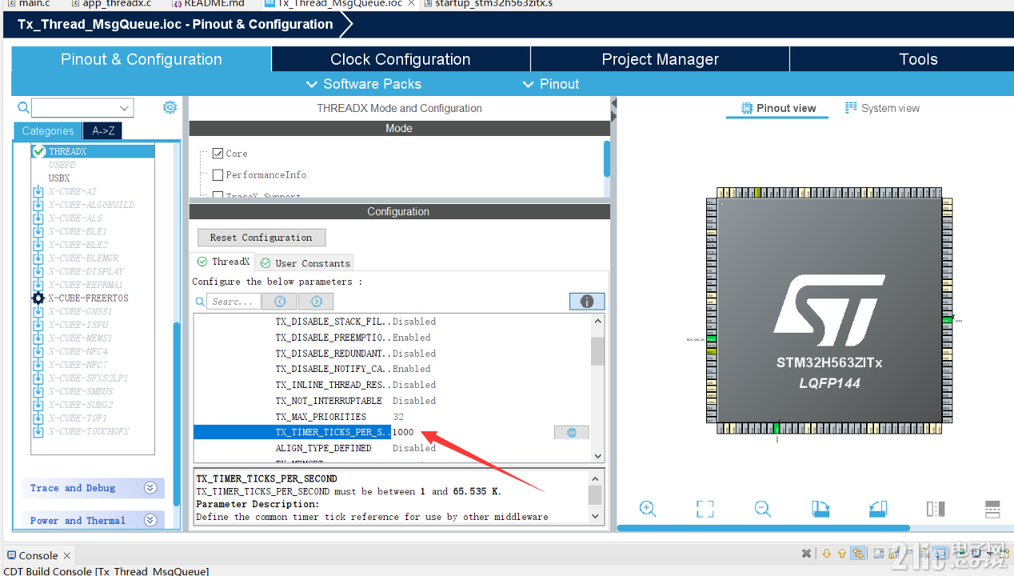1014x576 pixels.
Task: Click console up arrow icon
Action: 843,554
